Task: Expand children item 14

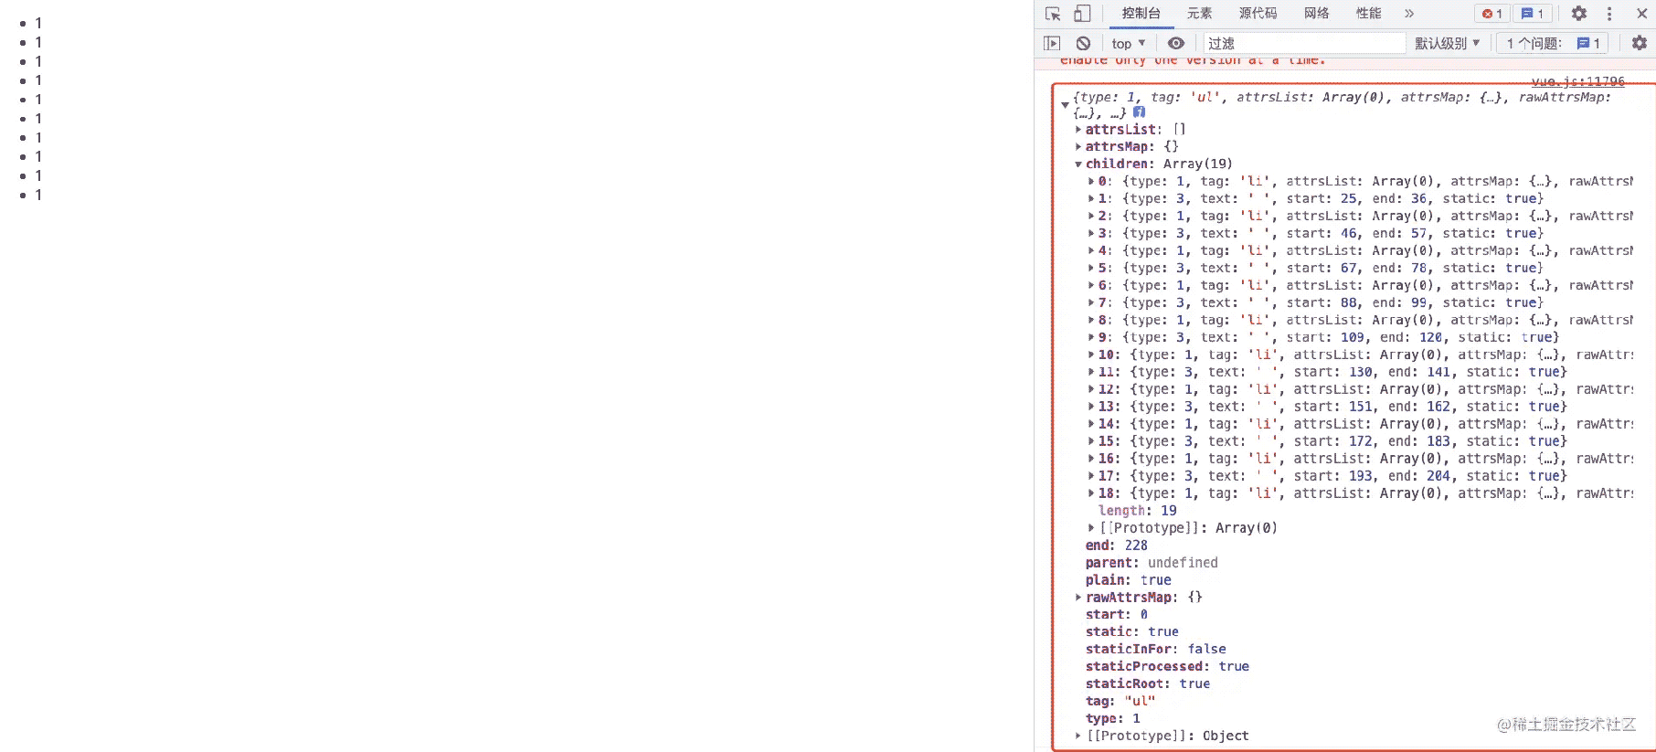Action: coord(1091,425)
